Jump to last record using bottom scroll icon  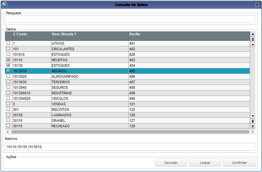pyautogui.click(x=253, y=126)
